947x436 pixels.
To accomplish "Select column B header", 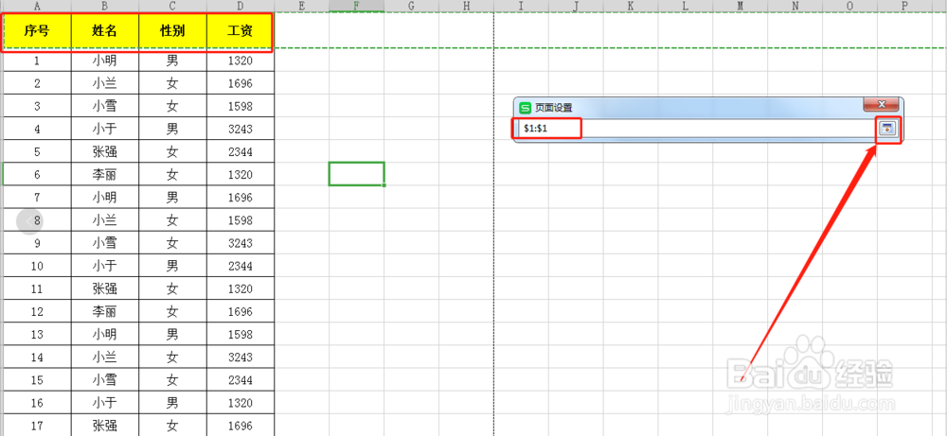I will pyautogui.click(x=105, y=6).
